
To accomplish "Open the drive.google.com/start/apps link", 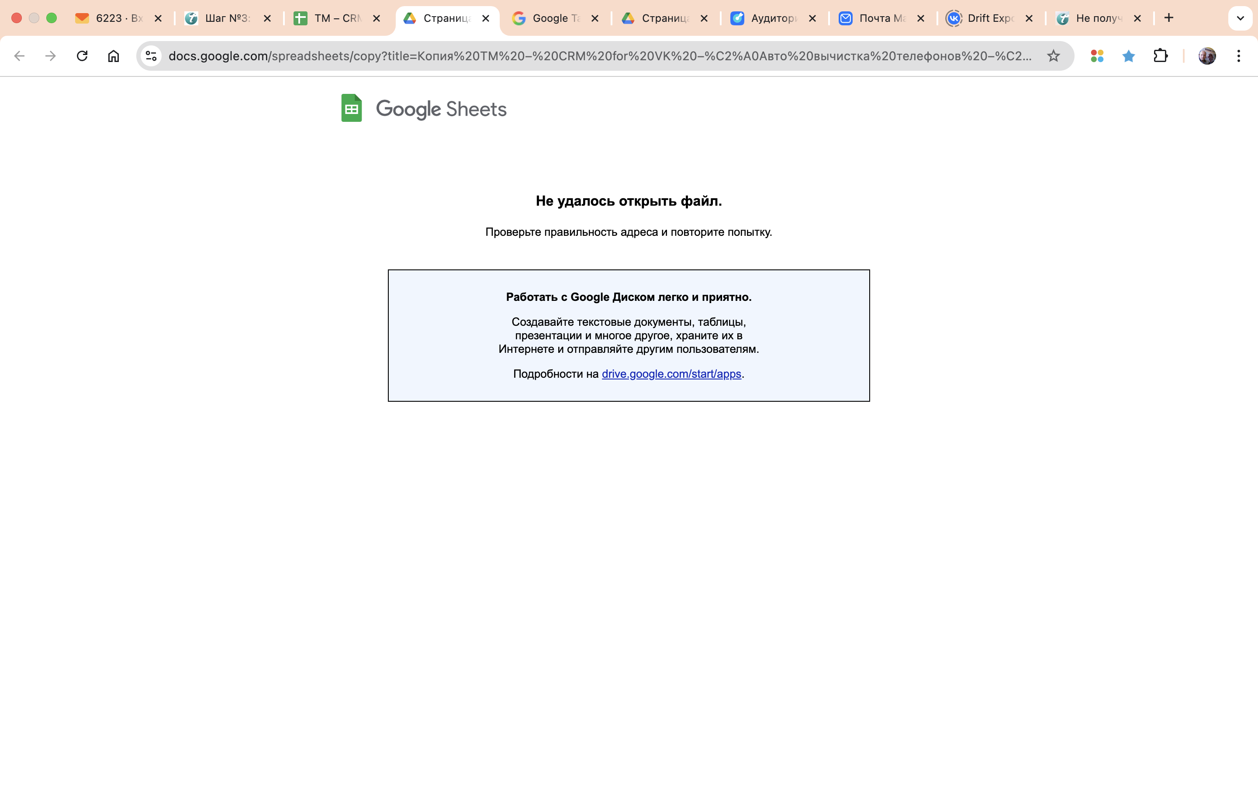I will pos(671,374).
